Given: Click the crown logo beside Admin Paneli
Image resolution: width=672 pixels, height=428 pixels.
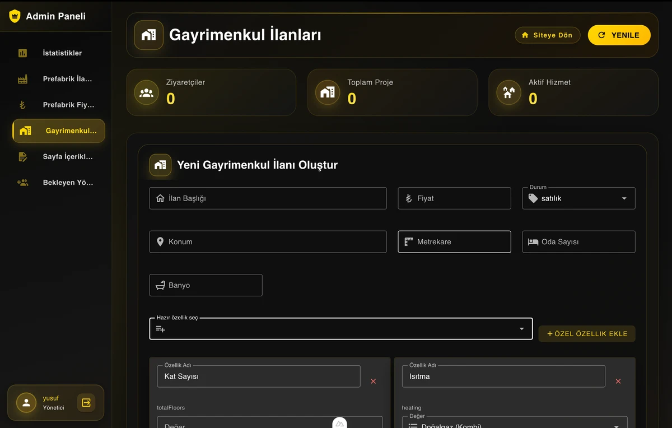Looking at the screenshot, I should [15, 16].
